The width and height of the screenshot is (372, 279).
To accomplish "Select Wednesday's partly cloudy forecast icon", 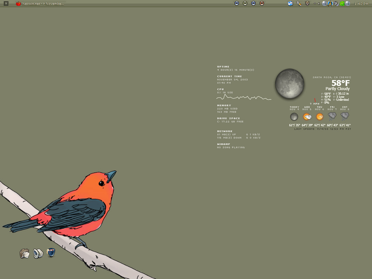I will (307, 117).
